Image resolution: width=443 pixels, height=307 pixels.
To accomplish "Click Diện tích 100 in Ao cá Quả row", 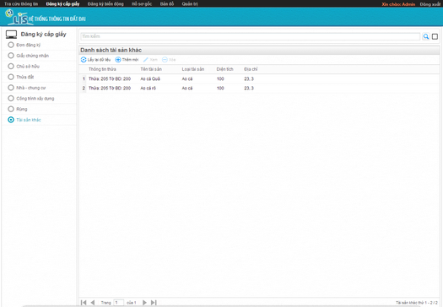I will 220,78.
